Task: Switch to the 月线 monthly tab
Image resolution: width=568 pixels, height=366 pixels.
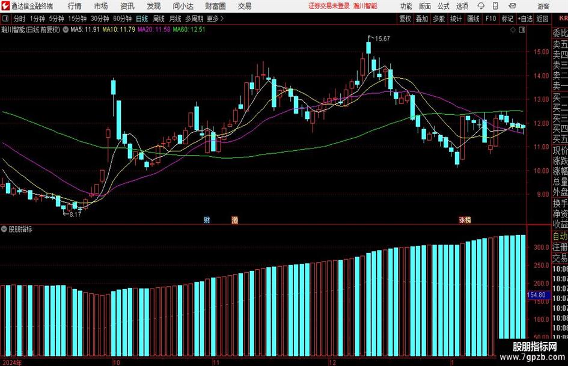Action: [176, 19]
